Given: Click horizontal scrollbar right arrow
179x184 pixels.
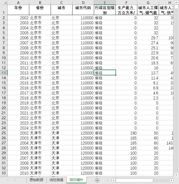Looking at the screenshot, I should tap(172, 180).
